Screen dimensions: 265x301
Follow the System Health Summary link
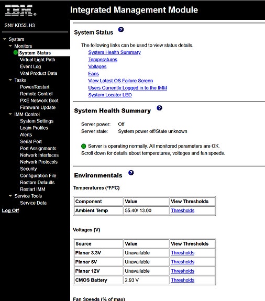tap(115, 52)
